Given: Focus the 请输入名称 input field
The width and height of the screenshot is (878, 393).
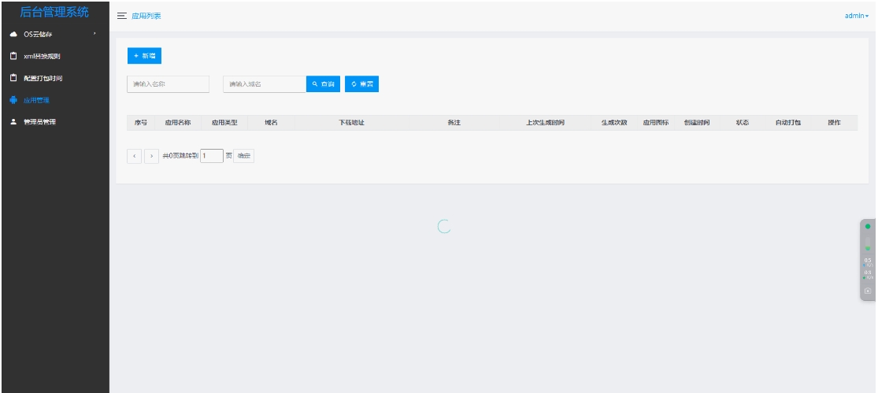Looking at the screenshot, I should point(168,84).
